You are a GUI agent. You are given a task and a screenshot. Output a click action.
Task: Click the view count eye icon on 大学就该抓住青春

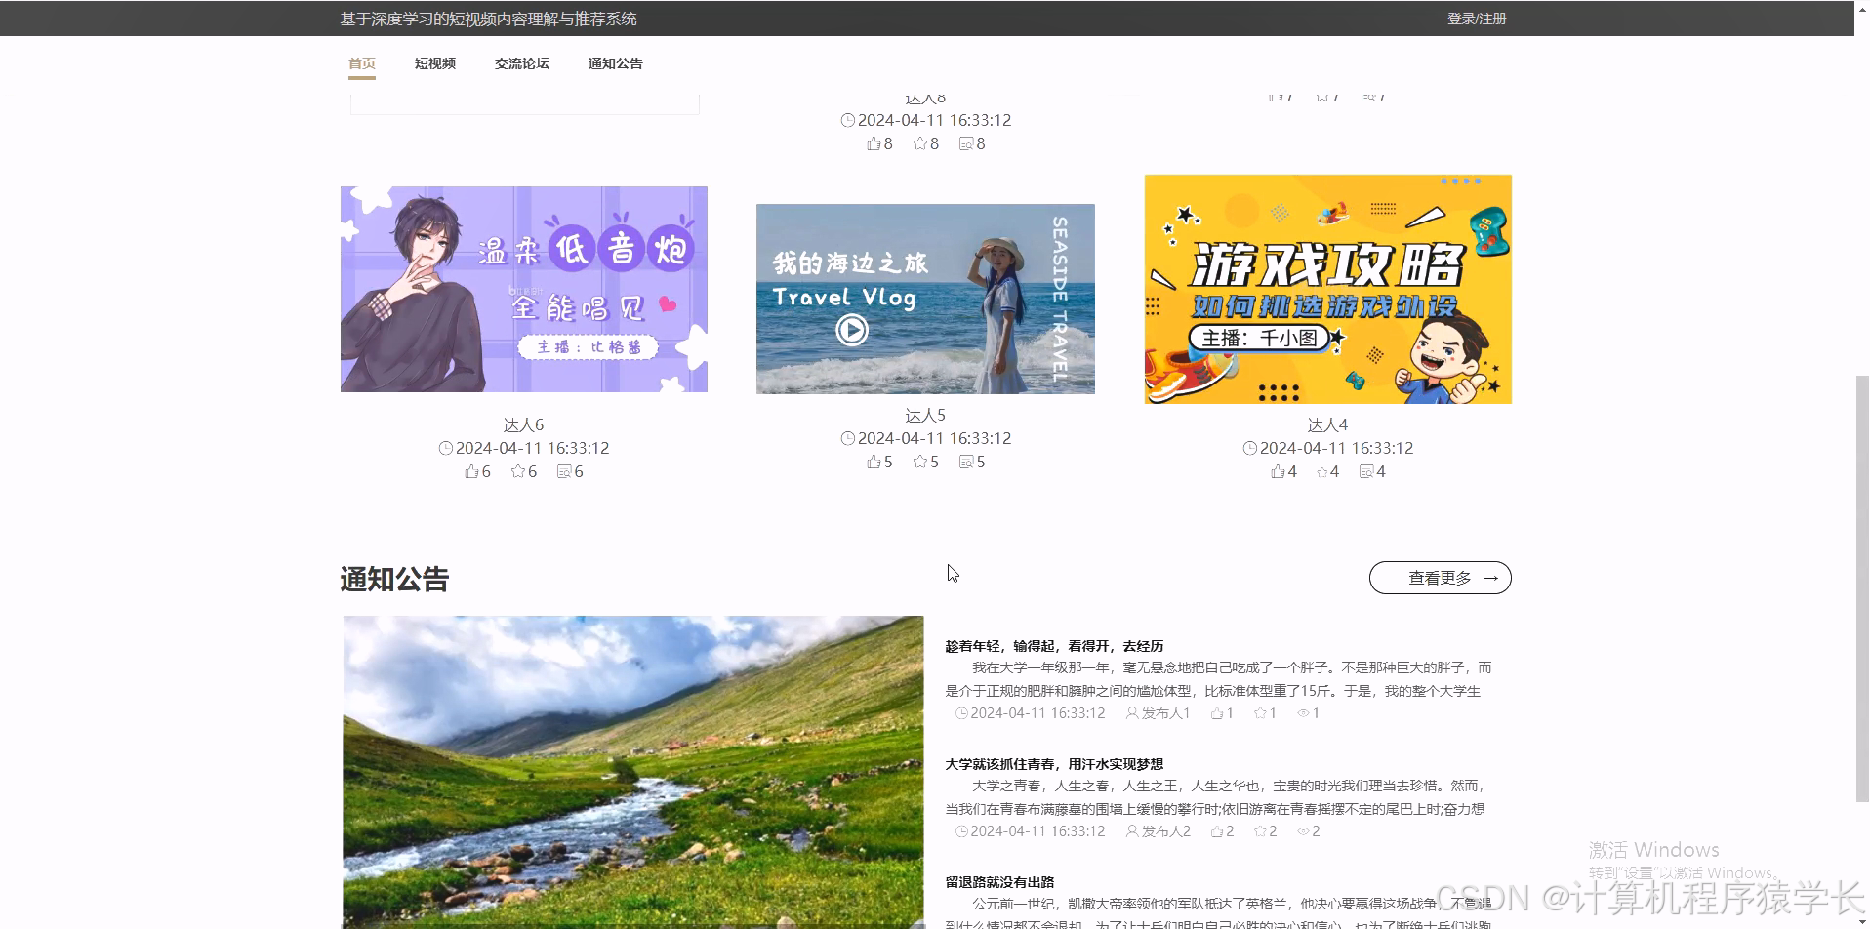[x=1304, y=831]
